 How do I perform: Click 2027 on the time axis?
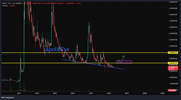[127, 93]
